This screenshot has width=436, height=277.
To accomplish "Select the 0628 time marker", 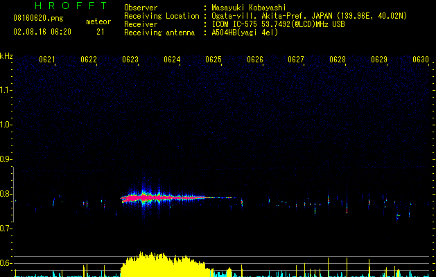I will coord(338,60).
